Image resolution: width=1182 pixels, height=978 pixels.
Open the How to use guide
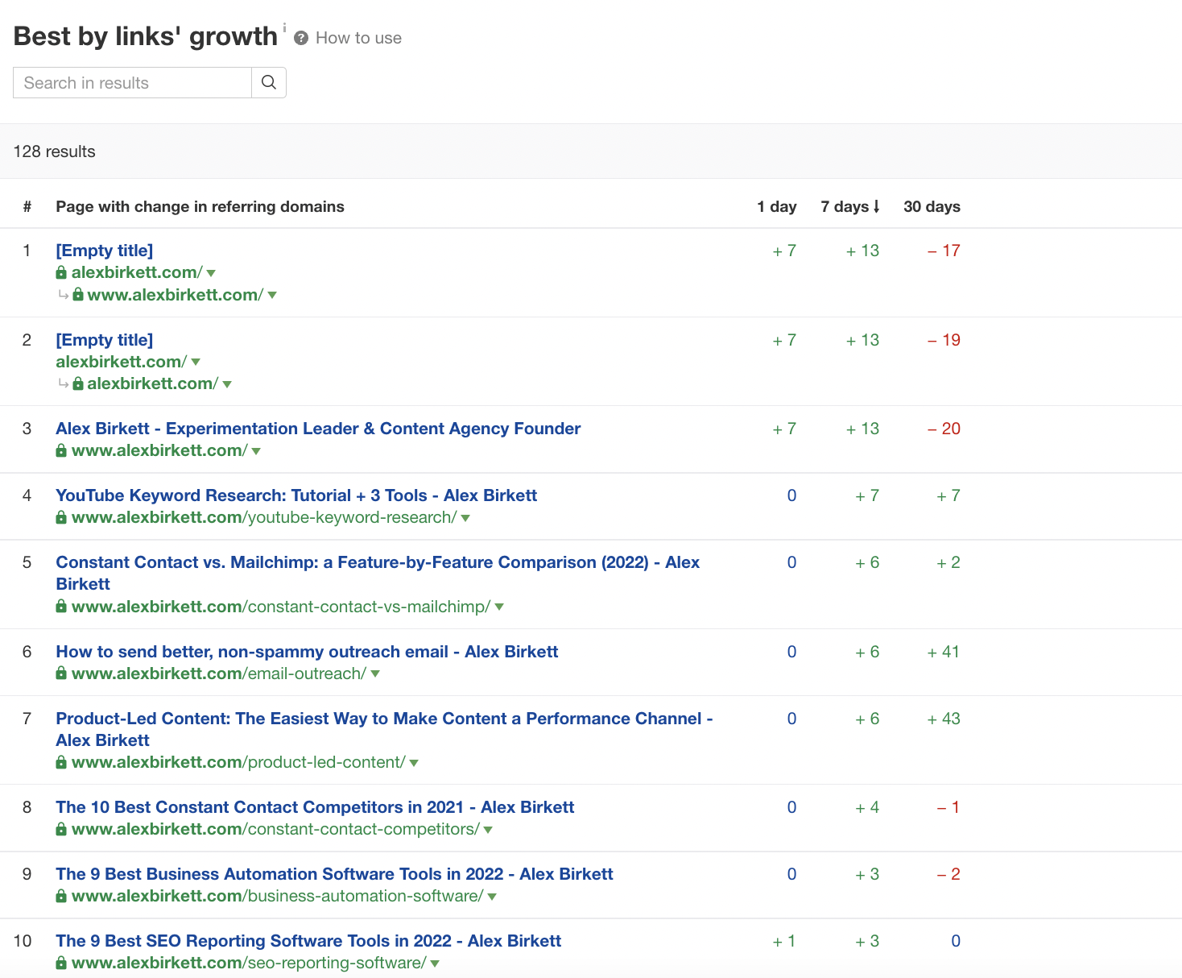358,38
